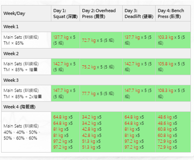194x160 pixels.
Task: Select the Day 2: Overhead Press header
Action: [x=101, y=13]
